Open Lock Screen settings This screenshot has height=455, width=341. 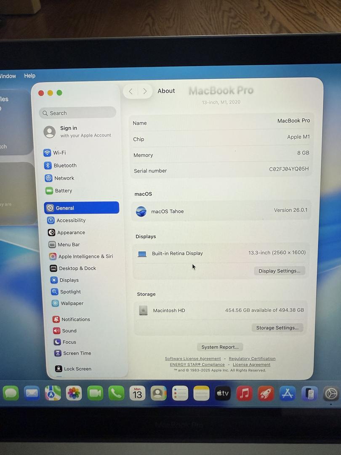[x=73, y=369]
